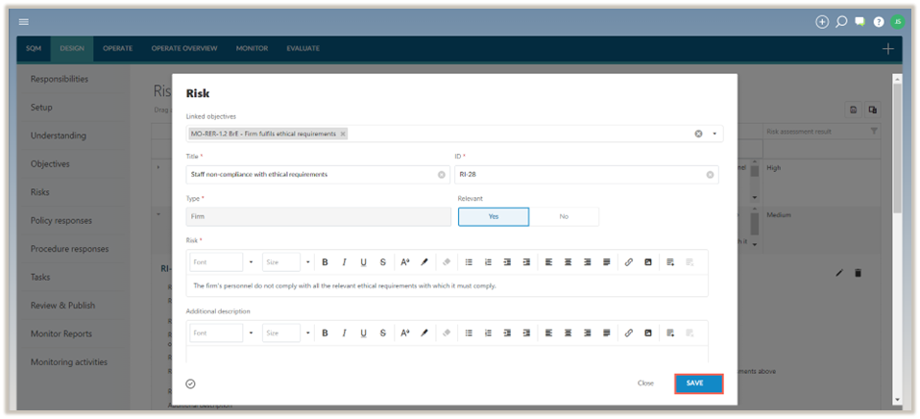Switch to the MONITOR tab
This screenshot has width=920, height=419.
252,48
